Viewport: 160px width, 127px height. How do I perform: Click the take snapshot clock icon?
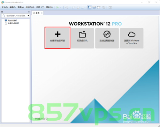click(74, 7)
